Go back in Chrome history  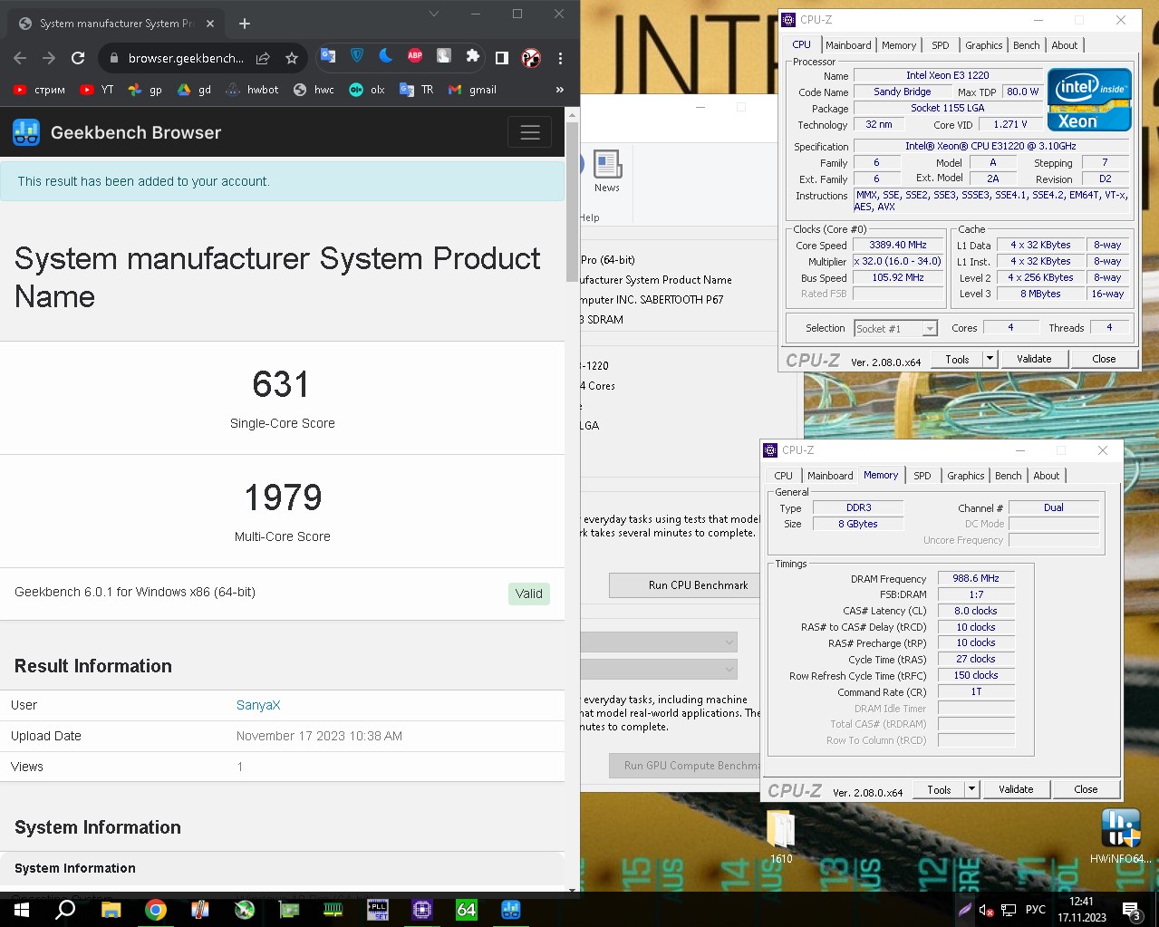coord(20,58)
